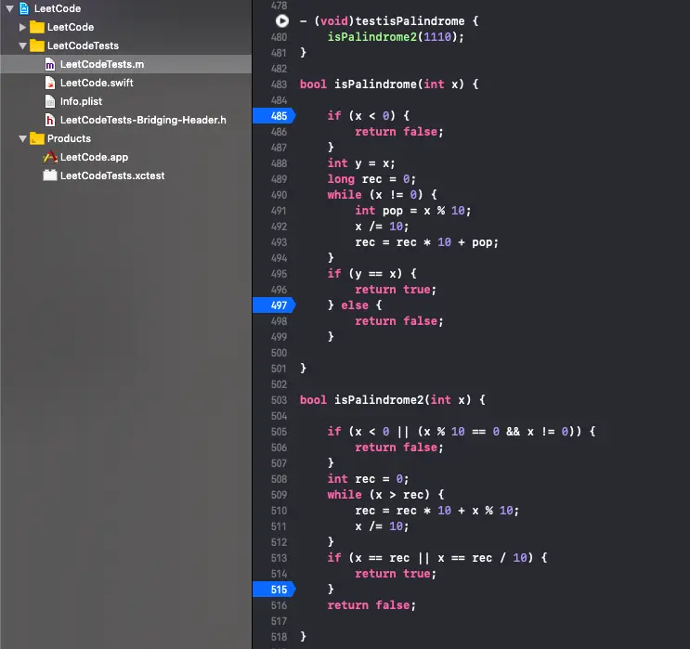
Task: Click 'while (x != 0) {' line
Action: point(382,194)
